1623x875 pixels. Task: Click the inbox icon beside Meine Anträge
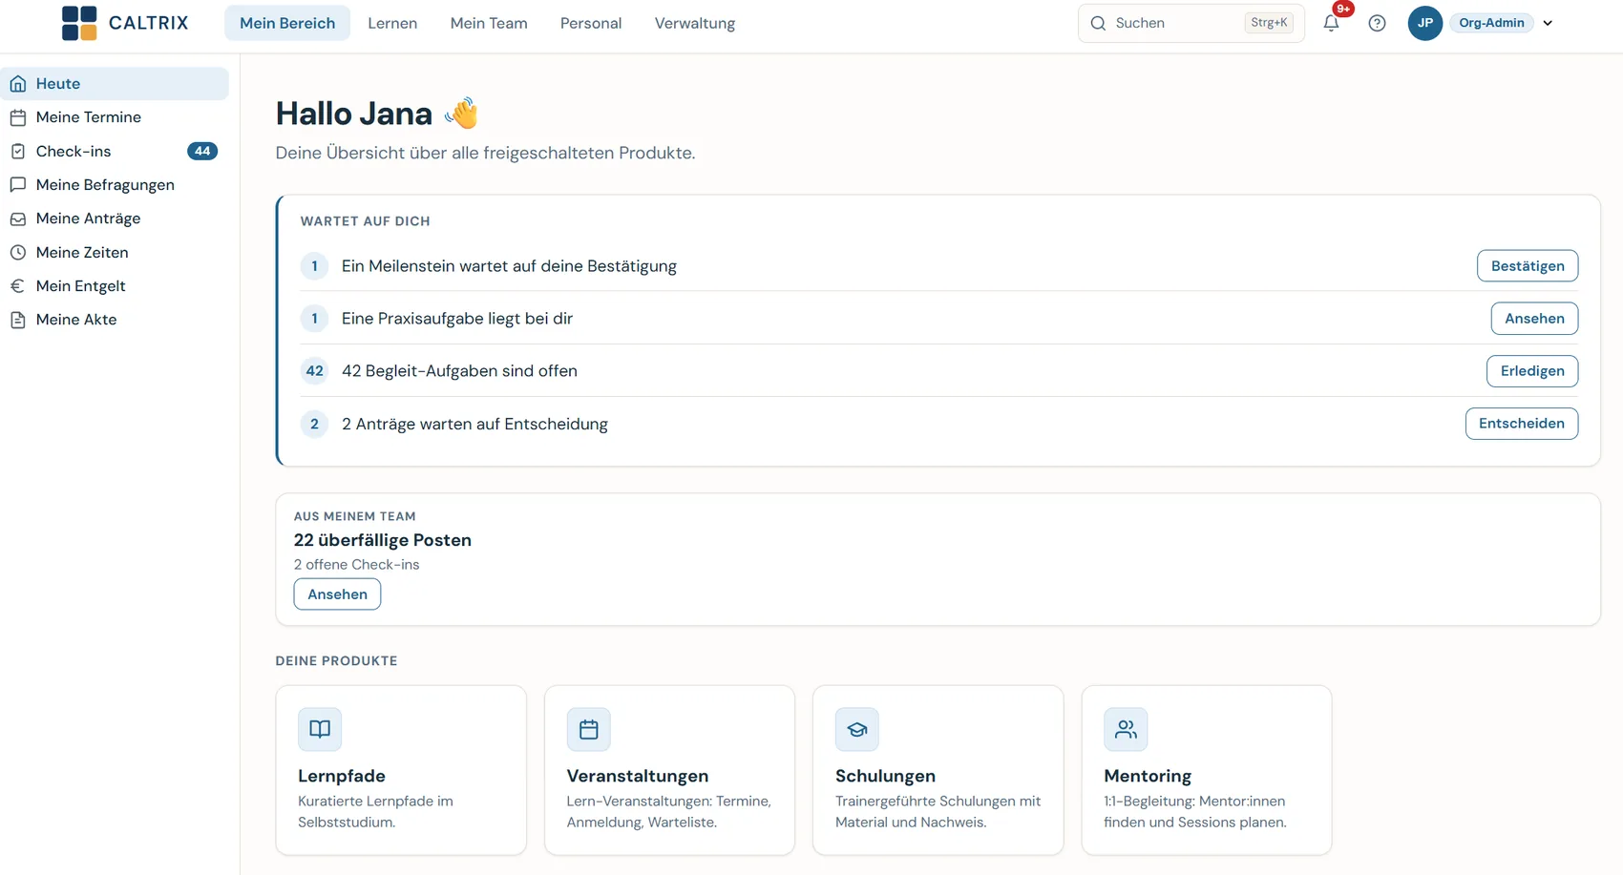[18, 219]
